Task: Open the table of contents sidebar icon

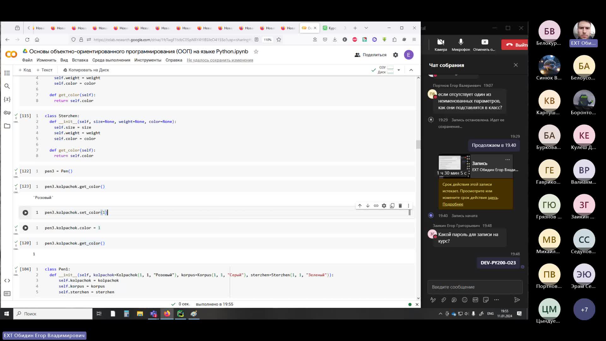Action: (7, 73)
